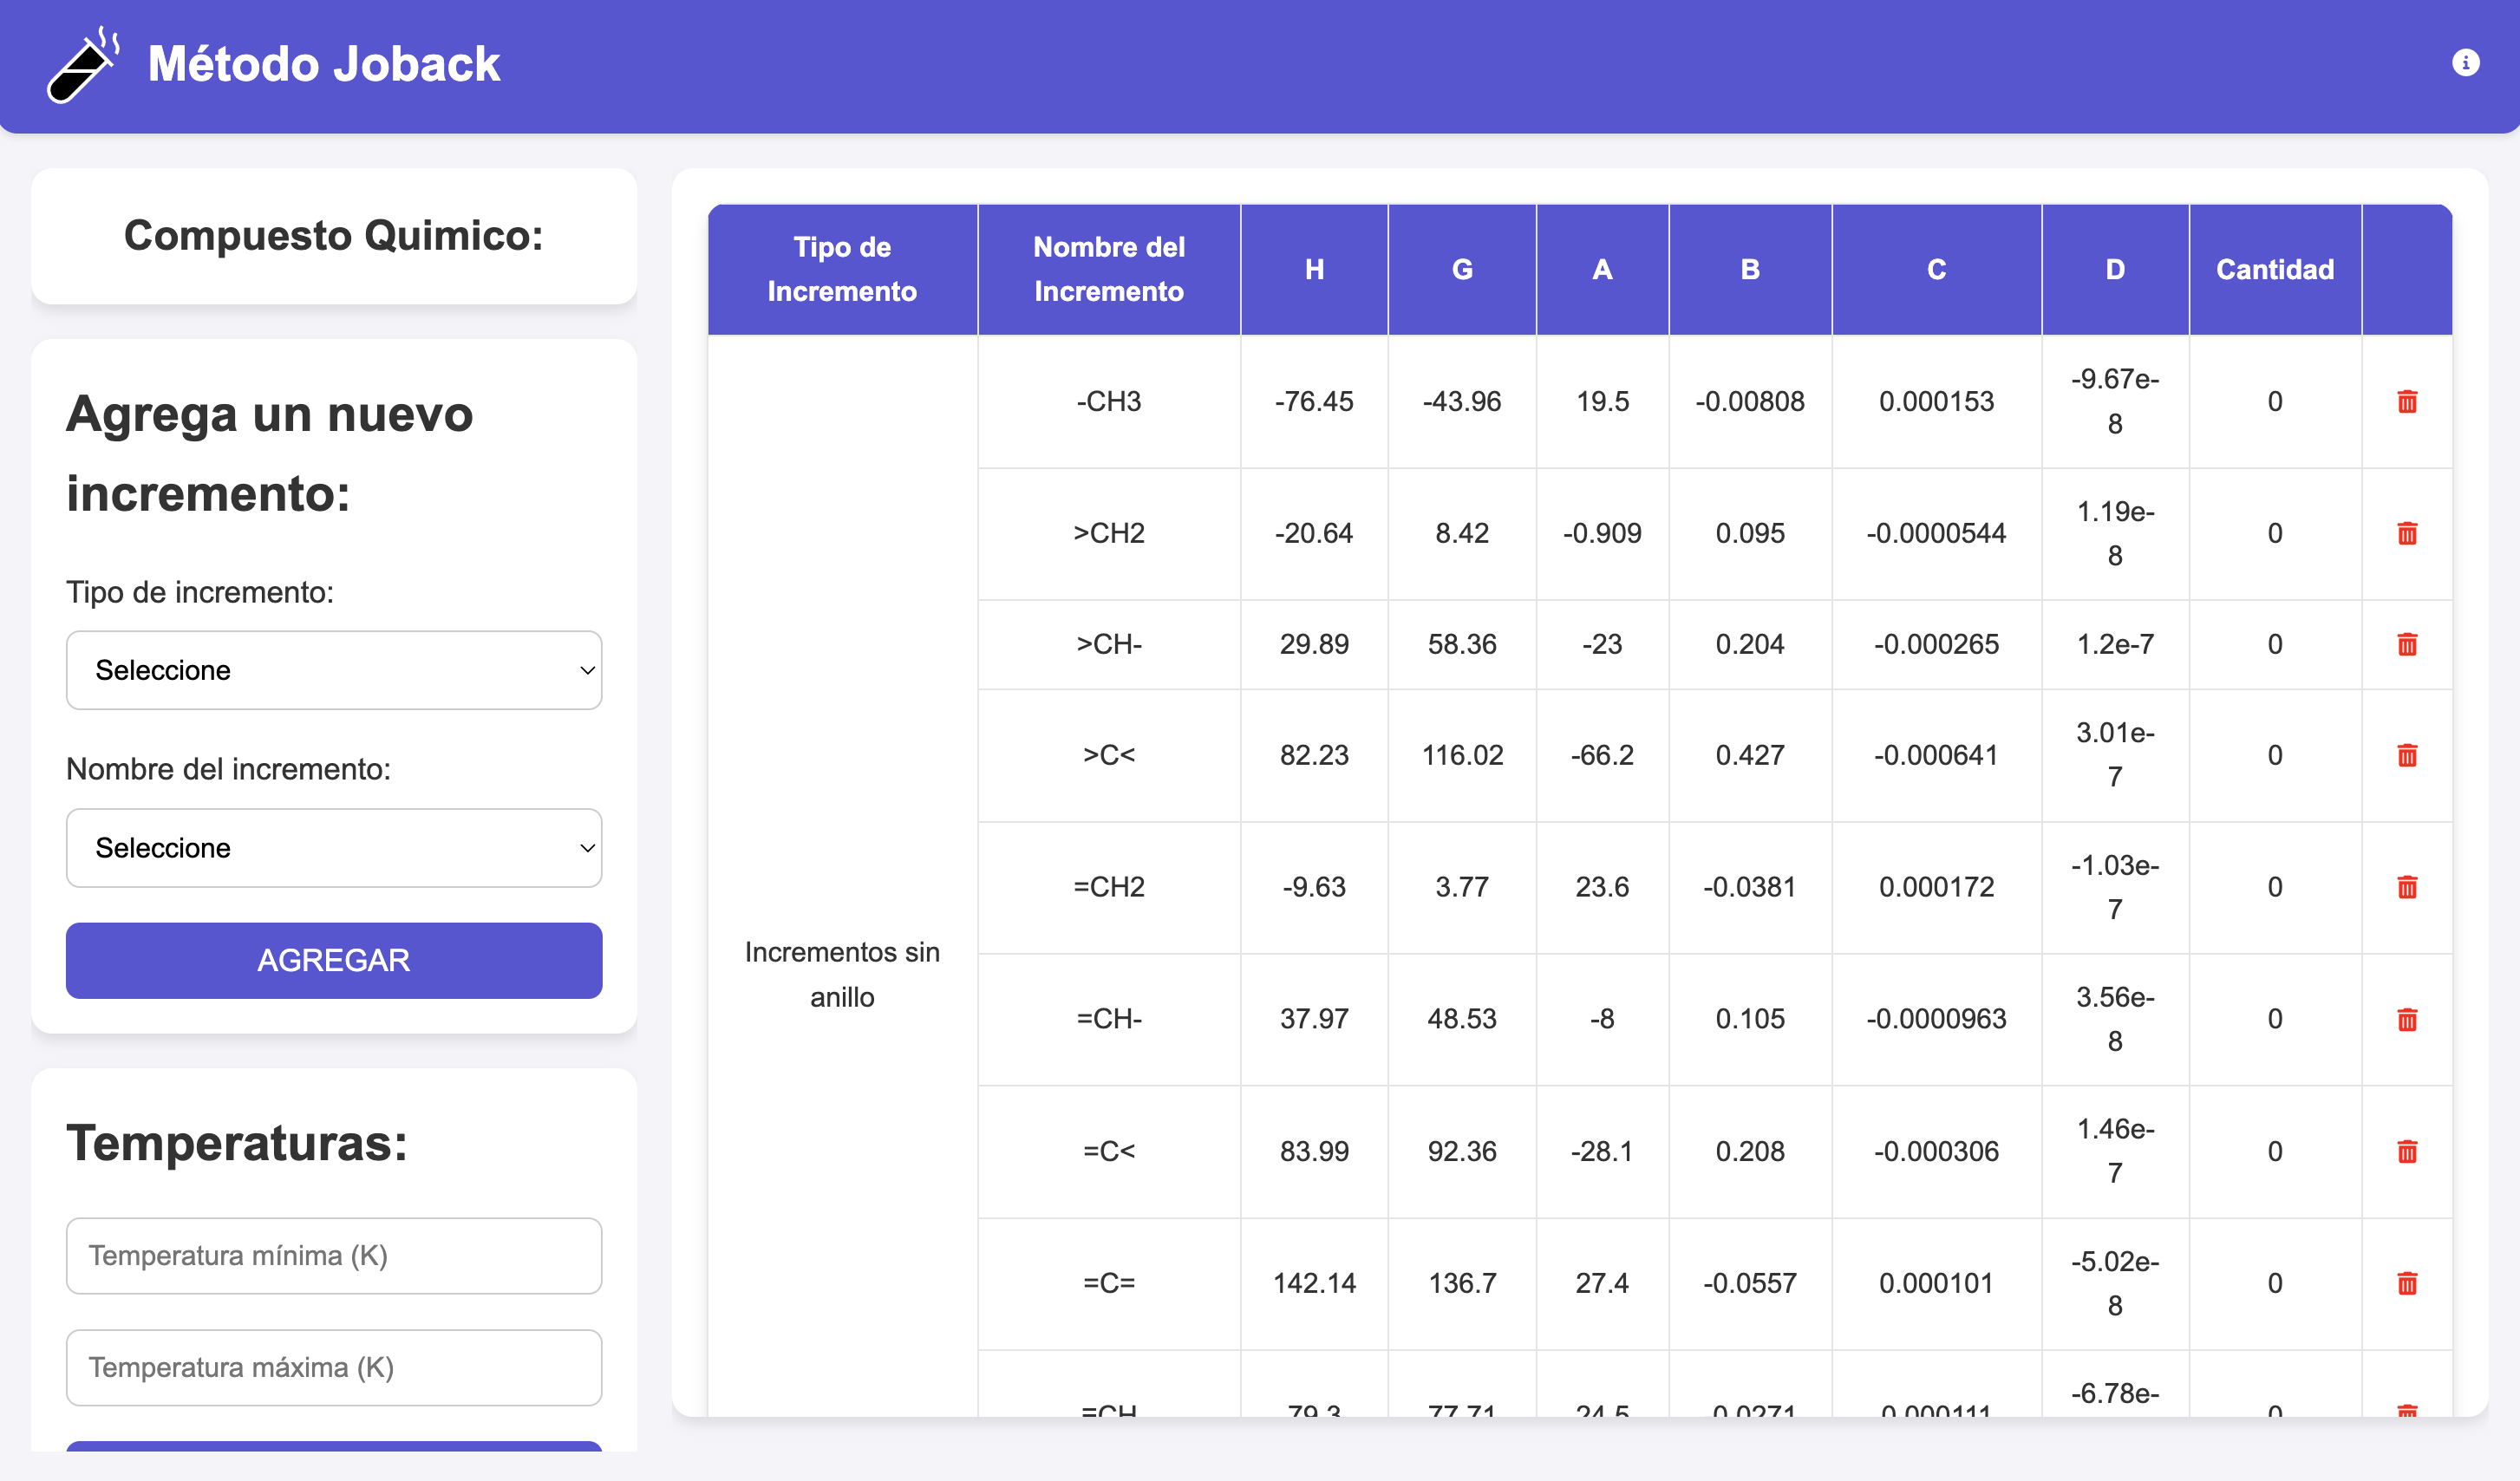Click the Compuesto Quimico heading card
The image size is (2520, 1481).
click(x=334, y=236)
